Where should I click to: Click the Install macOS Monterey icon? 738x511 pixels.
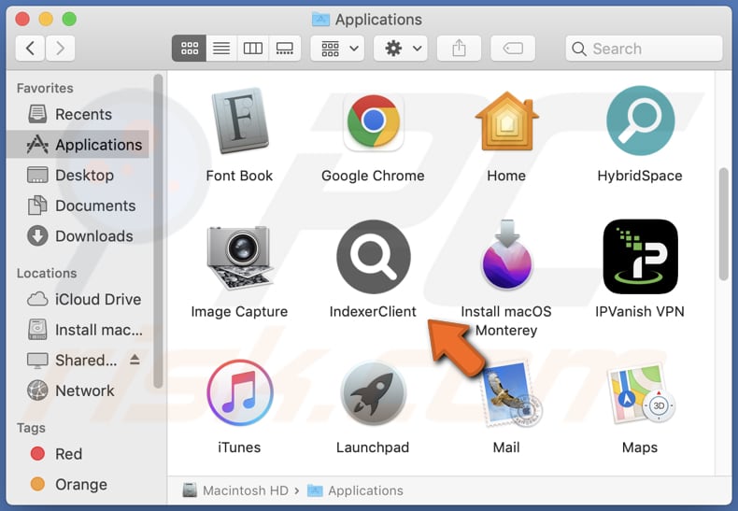pos(506,255)
